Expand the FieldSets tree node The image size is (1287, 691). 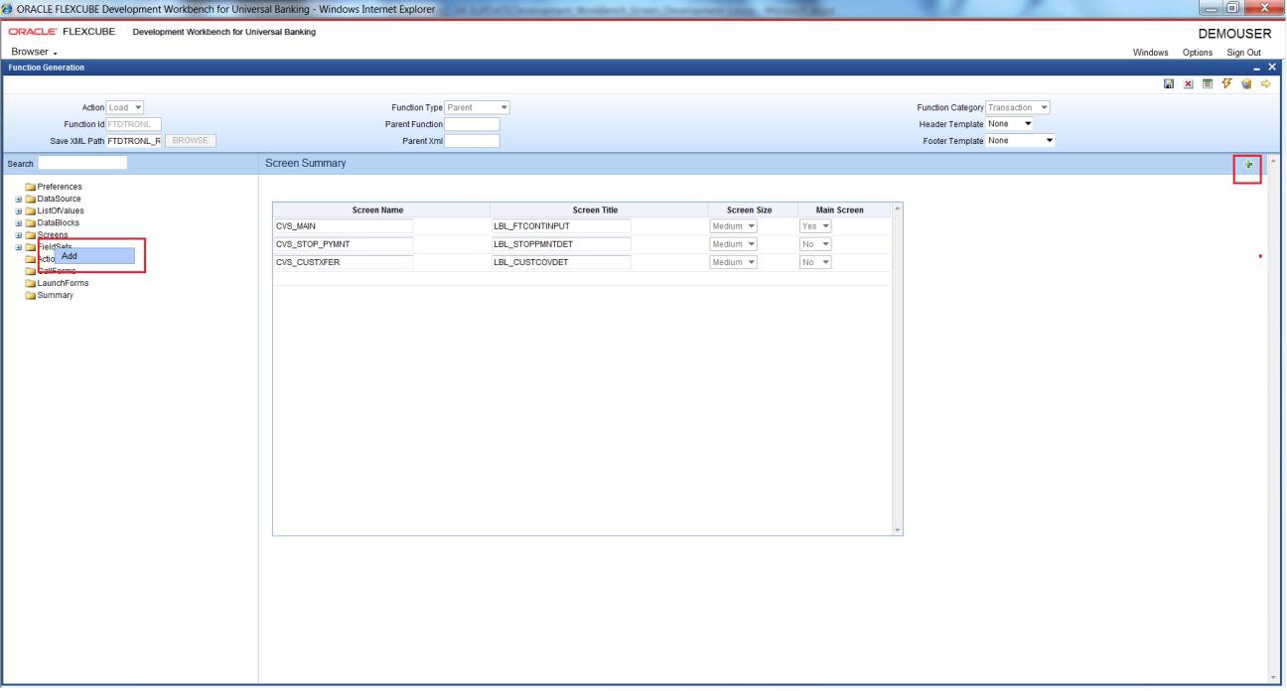pyautogui.click(x=19, y=246)
